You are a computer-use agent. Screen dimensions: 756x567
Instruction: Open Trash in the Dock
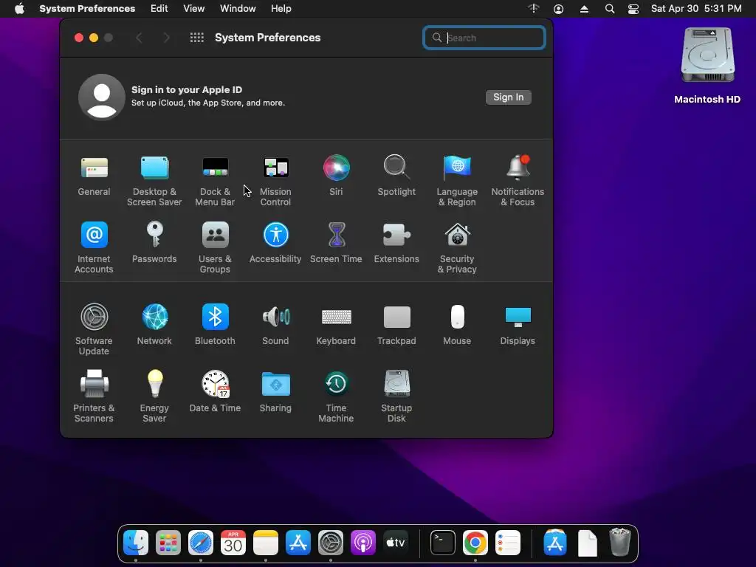(x=619, y=543)
